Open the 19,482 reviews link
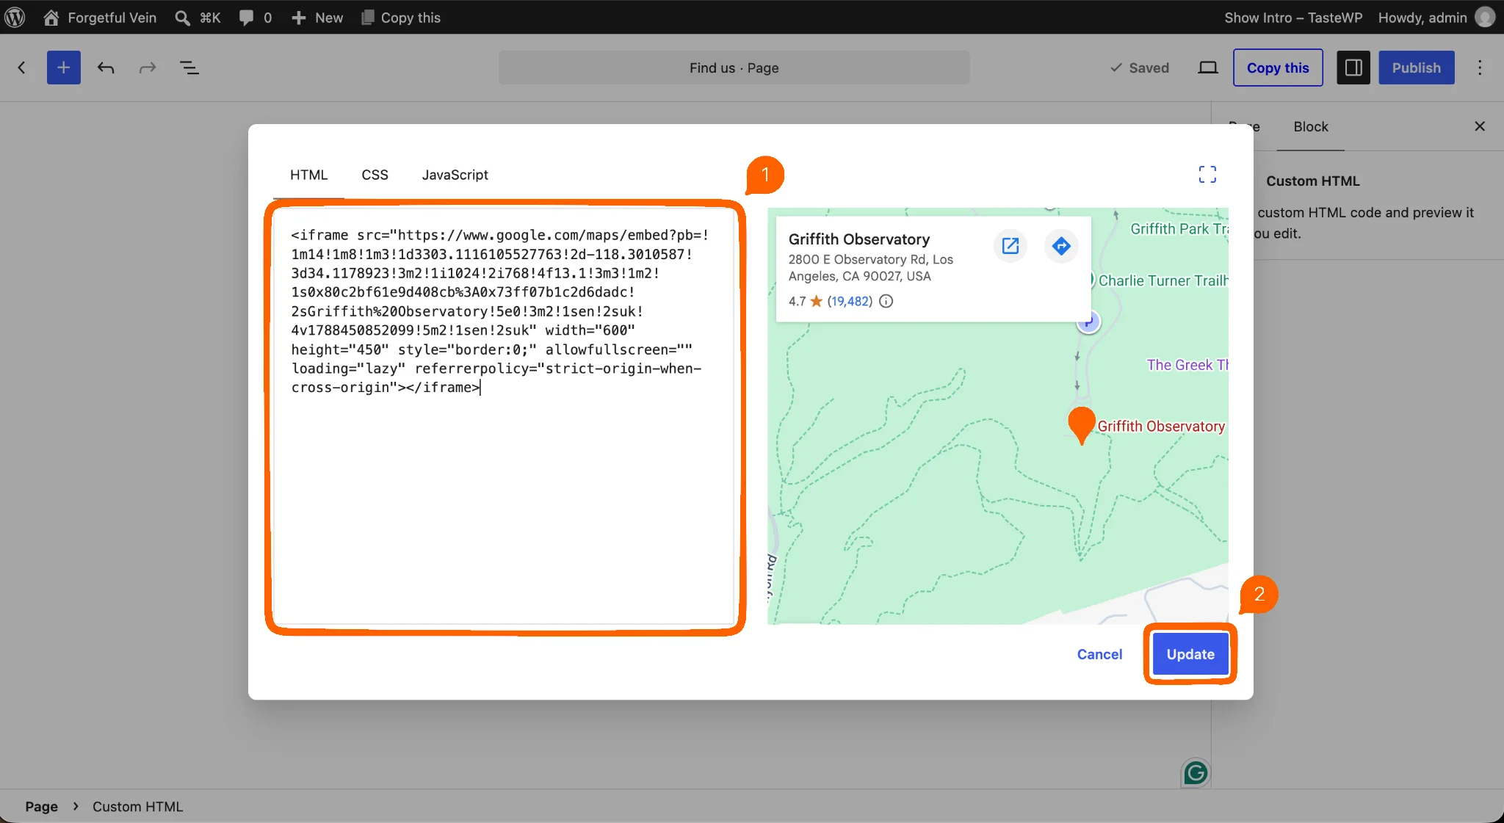The height and width of the screenshot is (823, 1504). click(850, 301)
